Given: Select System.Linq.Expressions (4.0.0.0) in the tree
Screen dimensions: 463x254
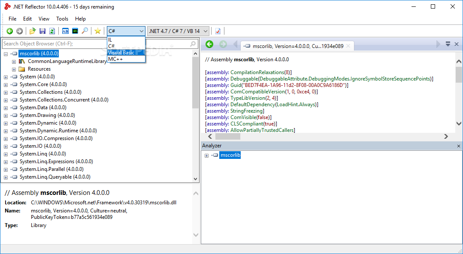Looking at the screenshot, I should point(56,161).
